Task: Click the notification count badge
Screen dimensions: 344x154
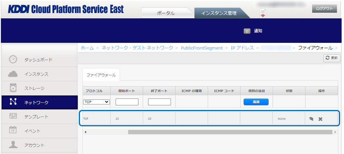Action: click(x=247, y=31)
